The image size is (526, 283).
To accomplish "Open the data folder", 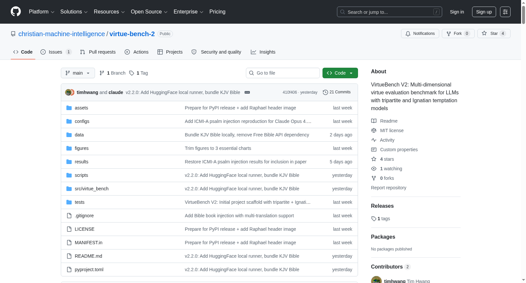I will [x=79, y=135].
